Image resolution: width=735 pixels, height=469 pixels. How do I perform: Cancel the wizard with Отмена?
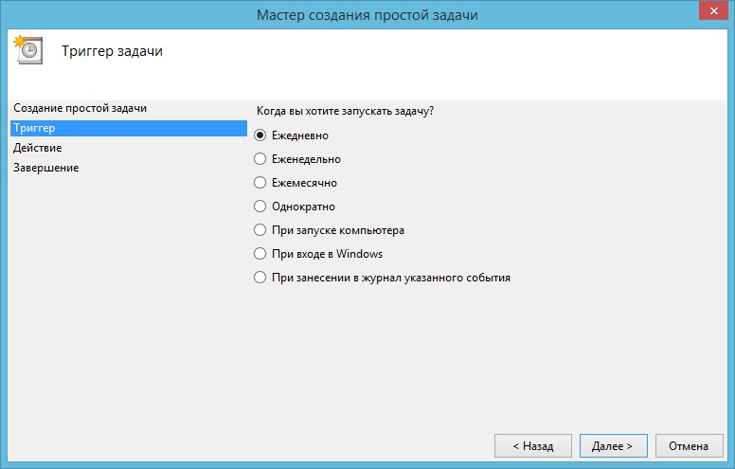point(689,445)
